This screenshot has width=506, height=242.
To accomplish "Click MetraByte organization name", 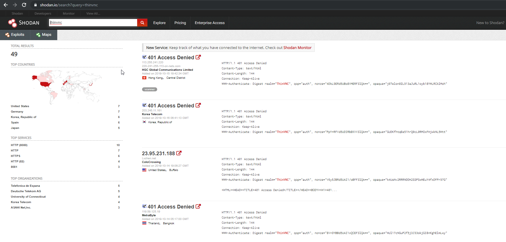I will pos(149,215).
